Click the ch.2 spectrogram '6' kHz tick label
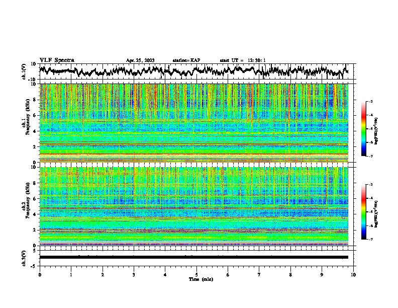398x308 pixels. pyautogui.click(x=35, y=199)
